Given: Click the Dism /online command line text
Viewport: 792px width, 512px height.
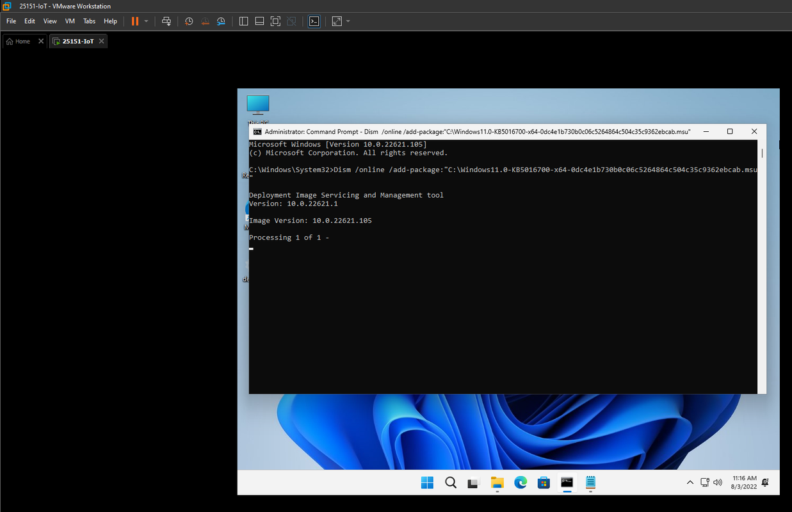Looking at the screenshot, I should click(503, 170).
